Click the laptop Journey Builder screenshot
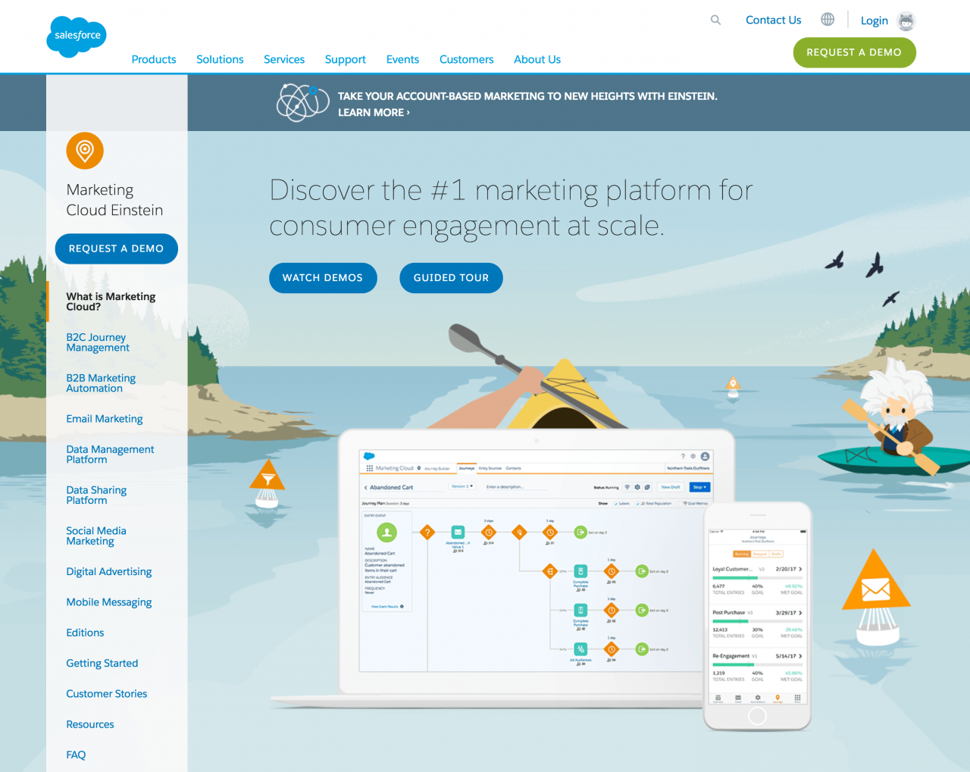 point(536,560)
